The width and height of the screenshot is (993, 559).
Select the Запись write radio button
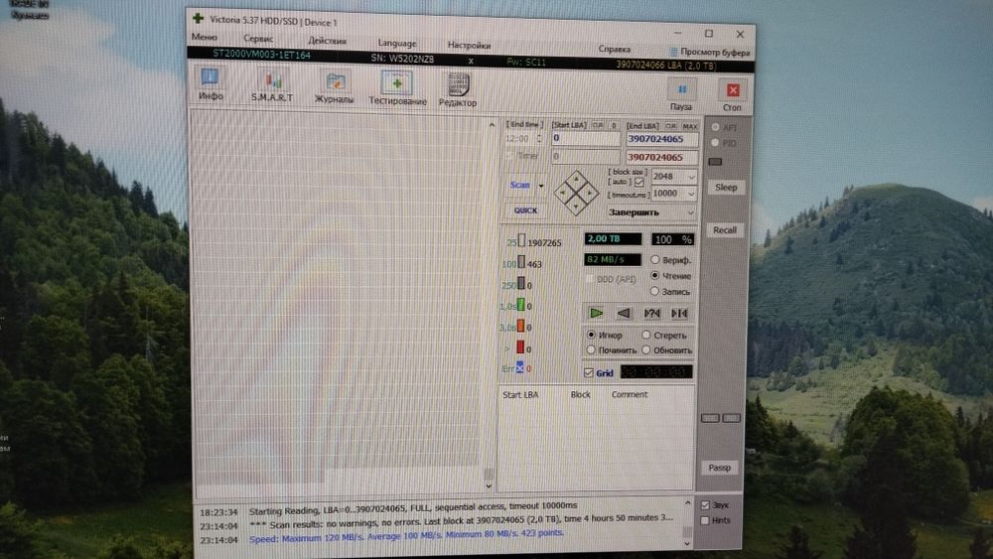[x=654, y=291]
